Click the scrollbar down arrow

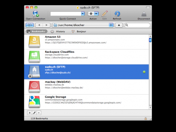(x=150, y=108)
